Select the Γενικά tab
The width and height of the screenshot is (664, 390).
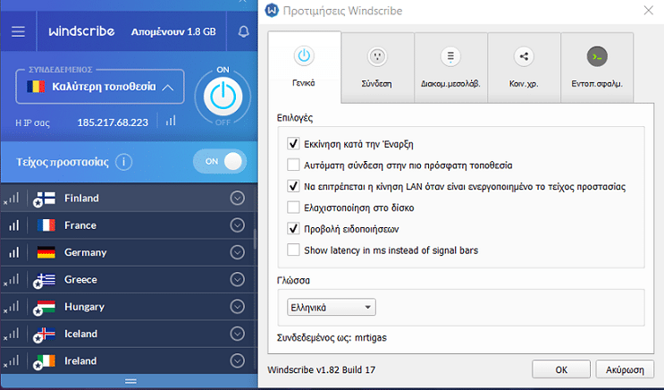coord(304,67)
